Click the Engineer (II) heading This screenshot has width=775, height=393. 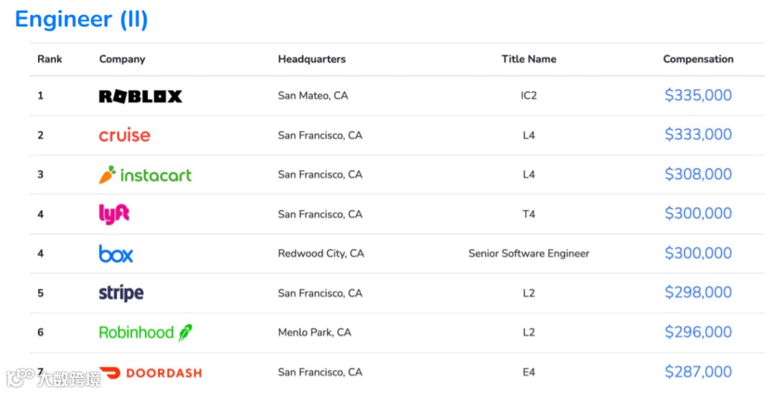tap(81, 19)
